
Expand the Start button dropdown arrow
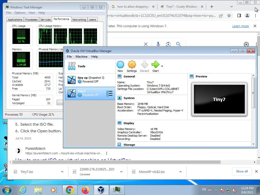pyautogui.click(x=162, y=66)
